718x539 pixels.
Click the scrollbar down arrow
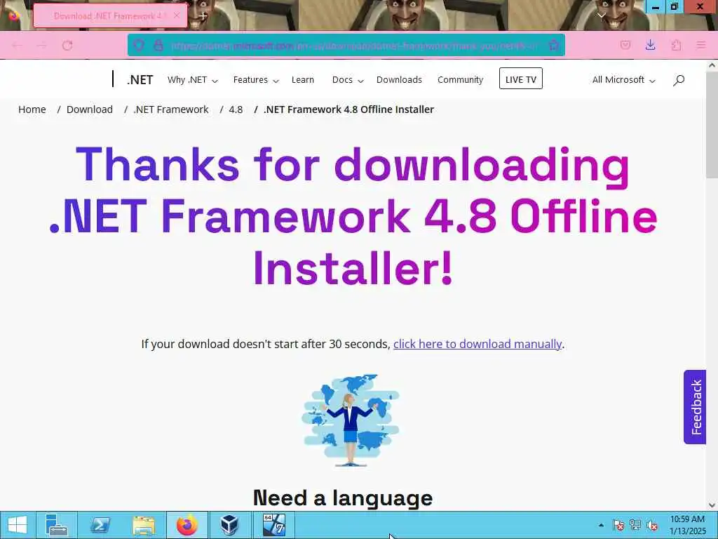click(712, 505)
